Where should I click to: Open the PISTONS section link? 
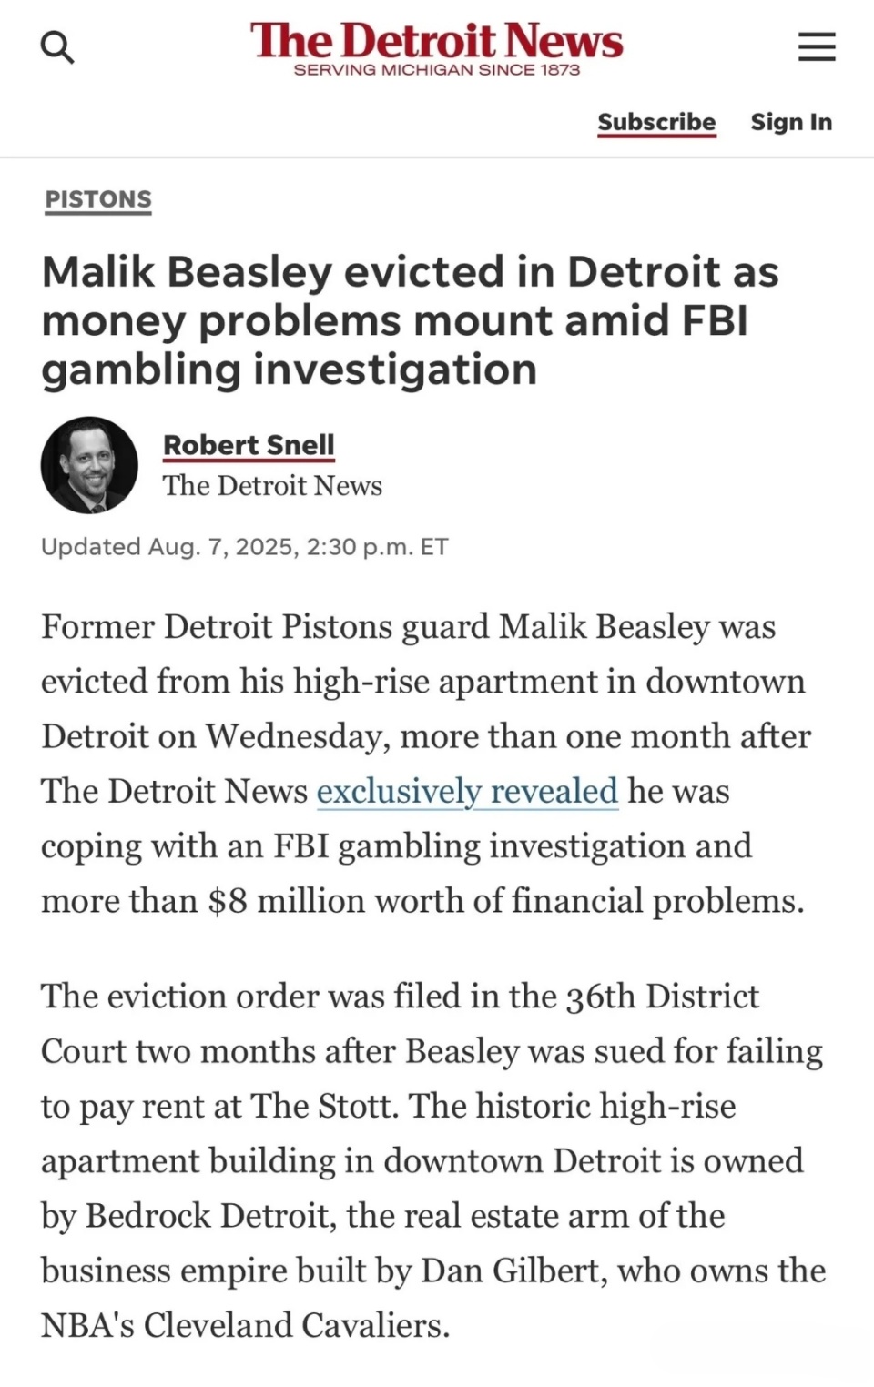[x=98, y=199]
